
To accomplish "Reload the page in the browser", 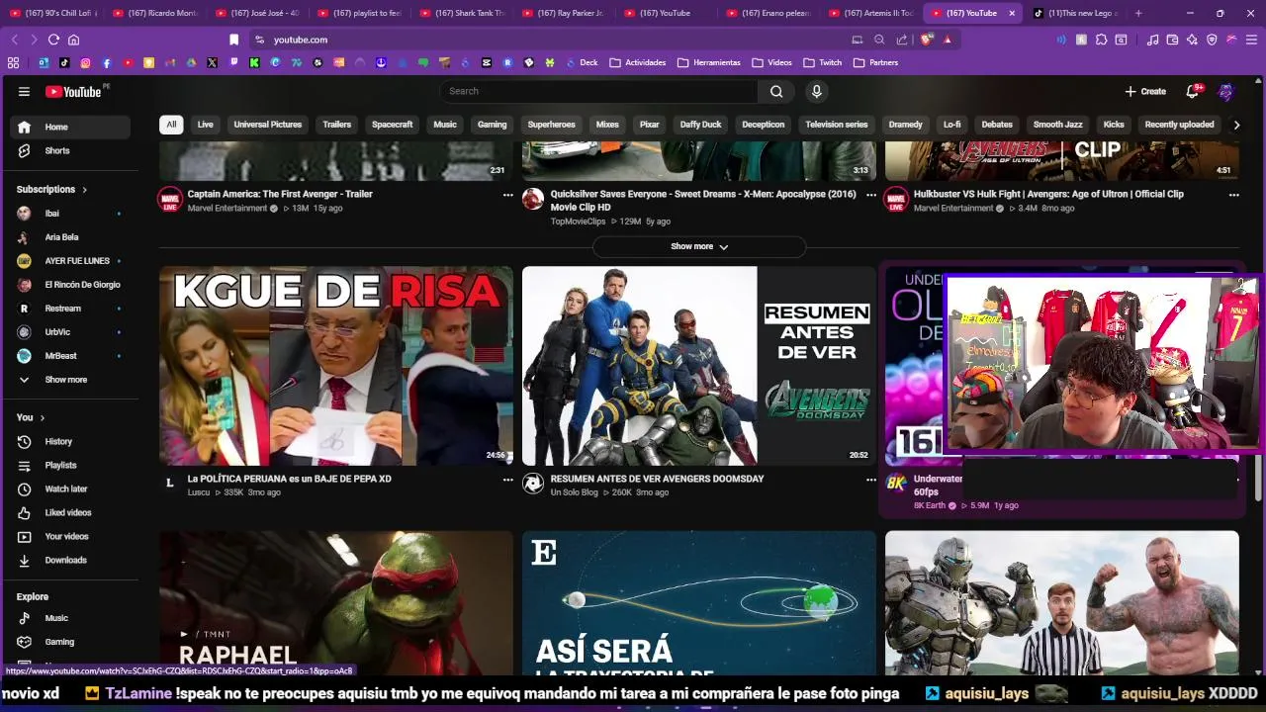I will [x=53, y=40].
